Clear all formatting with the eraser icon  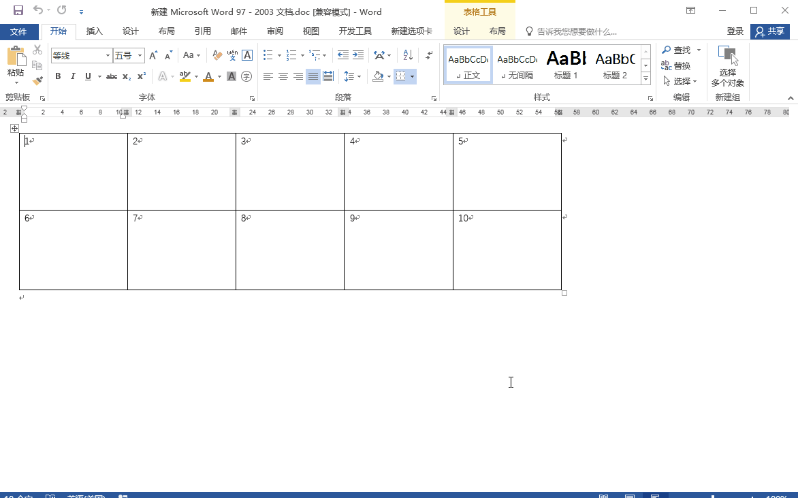[x=217, y=55]
